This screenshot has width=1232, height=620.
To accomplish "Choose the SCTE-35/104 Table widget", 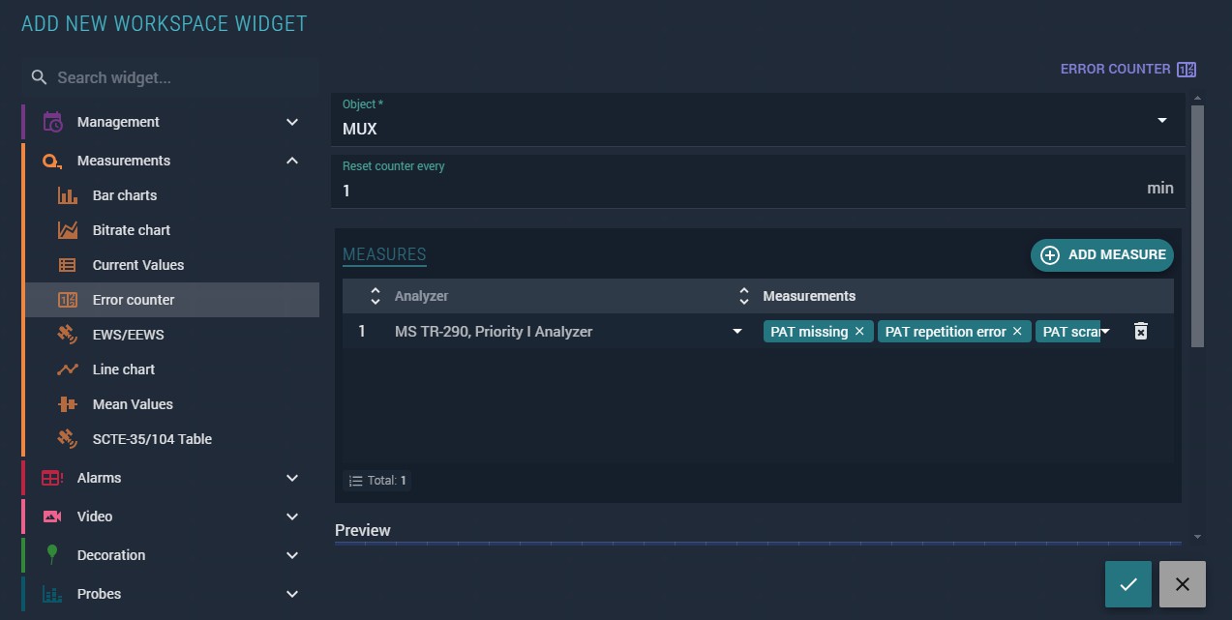I will tap(152, 439).
